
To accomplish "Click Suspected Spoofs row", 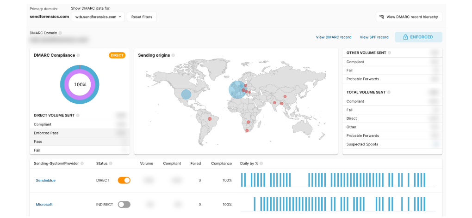I will click(392, 144).
